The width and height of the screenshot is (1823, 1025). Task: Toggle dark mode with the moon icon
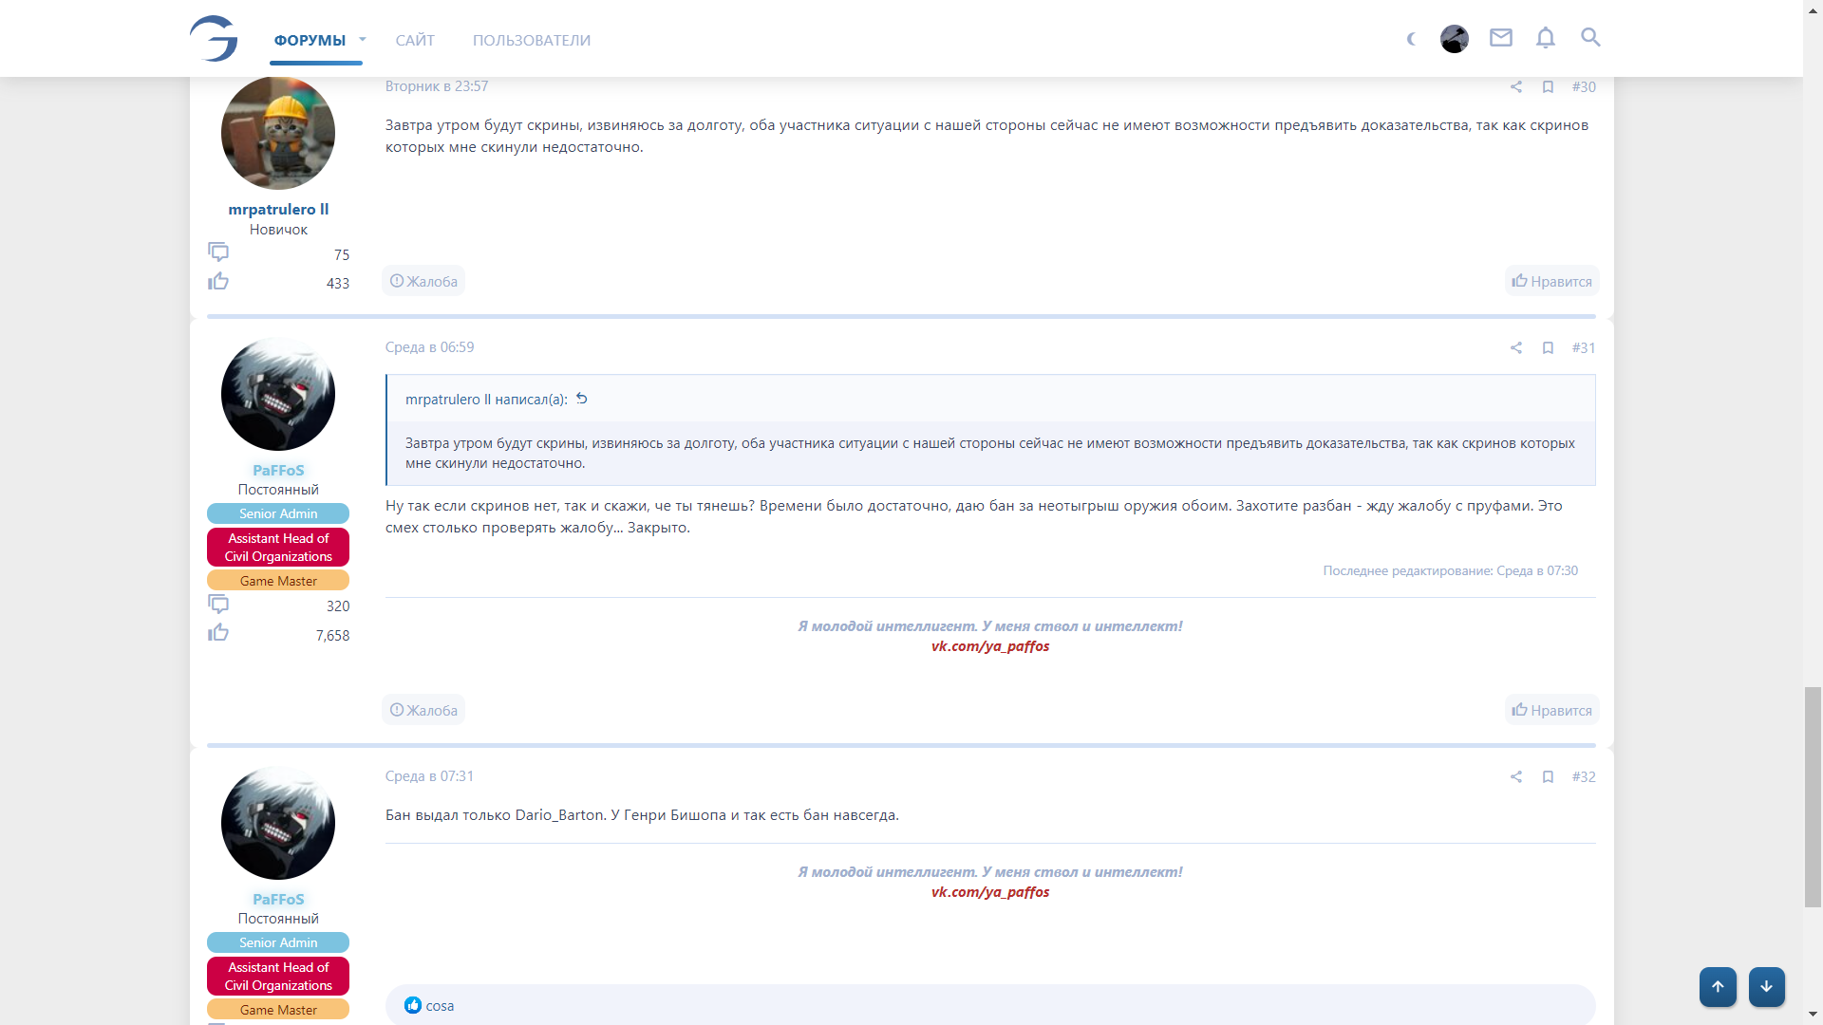(1411, 39)
